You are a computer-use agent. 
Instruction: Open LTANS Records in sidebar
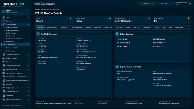point(11,33)
